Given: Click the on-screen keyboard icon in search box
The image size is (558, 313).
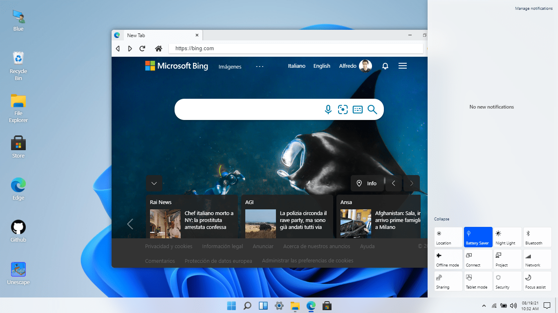Looking at the screenshot, I should (358, 109).
